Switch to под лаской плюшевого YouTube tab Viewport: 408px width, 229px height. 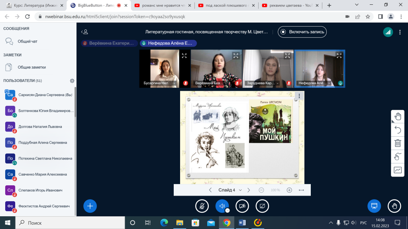click(x=226, y=6)
